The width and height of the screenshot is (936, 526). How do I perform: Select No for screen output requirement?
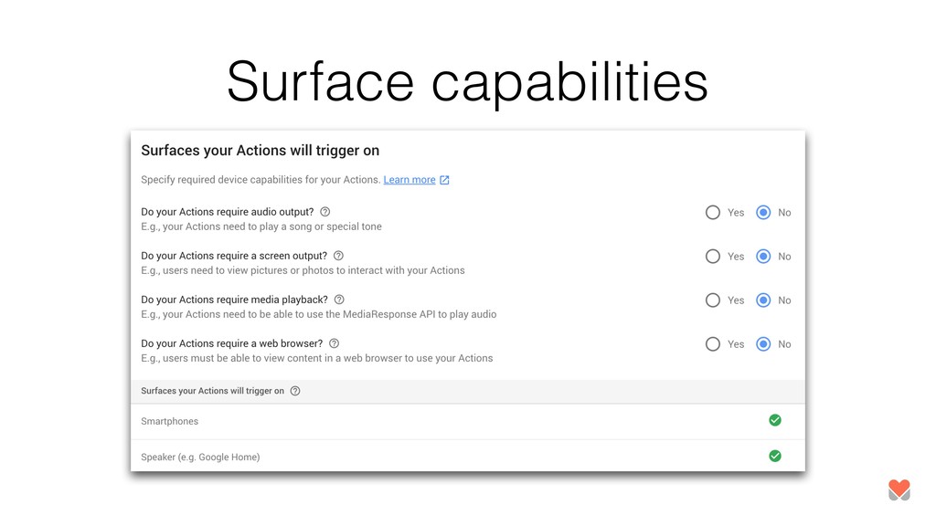[763, 257]
